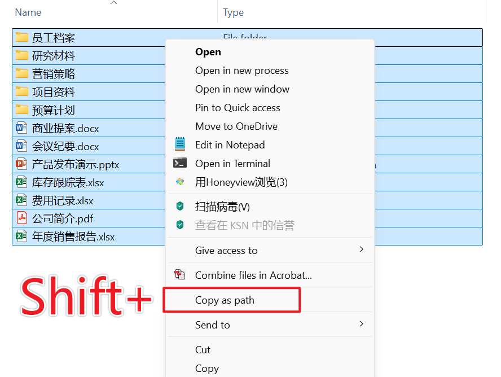501x377 pixels.
Task: Click the Excel icon of 库存跟踪表.xlsx
Action: [x=21, y=182]
